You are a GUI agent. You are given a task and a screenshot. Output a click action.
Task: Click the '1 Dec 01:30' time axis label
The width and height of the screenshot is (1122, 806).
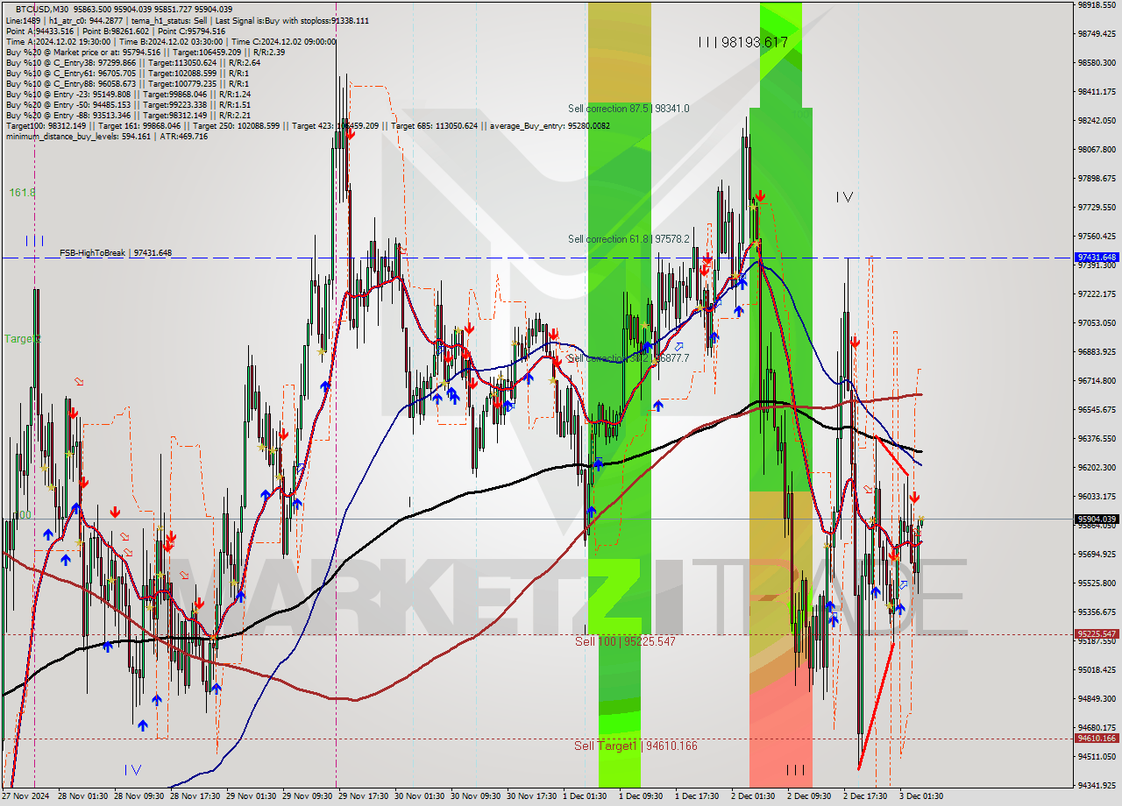pyautogui.click(x=586, y=796)
